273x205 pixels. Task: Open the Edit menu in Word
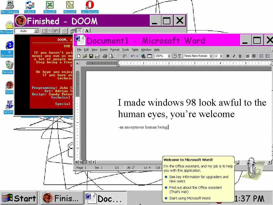(x=86, y=50)
